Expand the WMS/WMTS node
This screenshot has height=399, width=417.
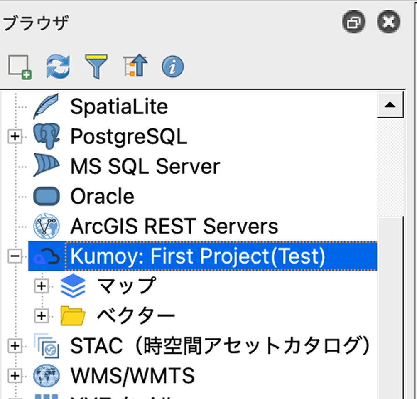15,375
